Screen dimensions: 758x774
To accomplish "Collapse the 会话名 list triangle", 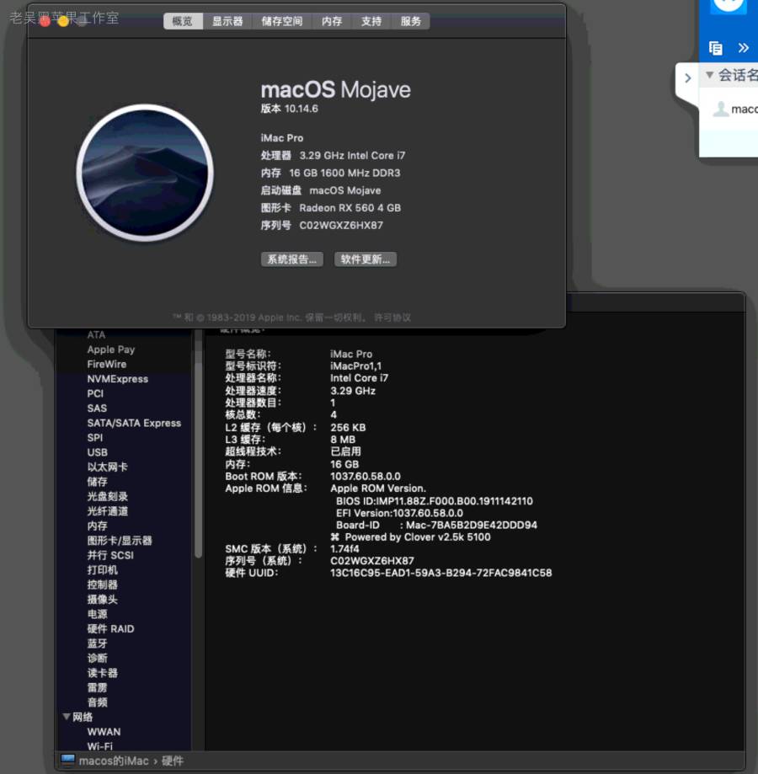I will tap(710, 75).
